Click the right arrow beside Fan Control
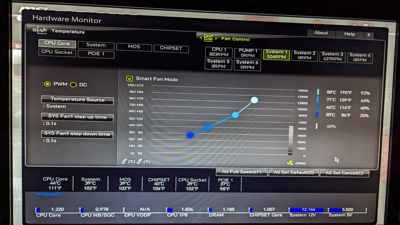 216,38
